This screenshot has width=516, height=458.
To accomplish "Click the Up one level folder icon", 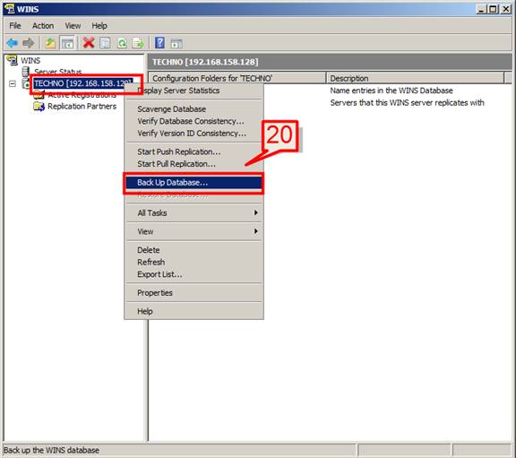I will [x=50, y=43].
